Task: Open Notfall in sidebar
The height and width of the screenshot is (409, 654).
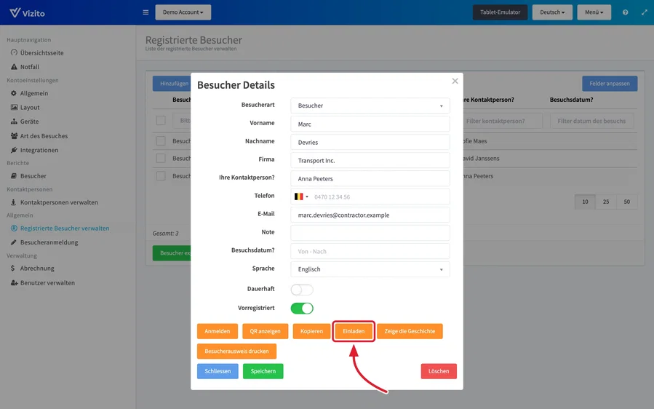Action: pyautogui.click(x=30, y=67)
